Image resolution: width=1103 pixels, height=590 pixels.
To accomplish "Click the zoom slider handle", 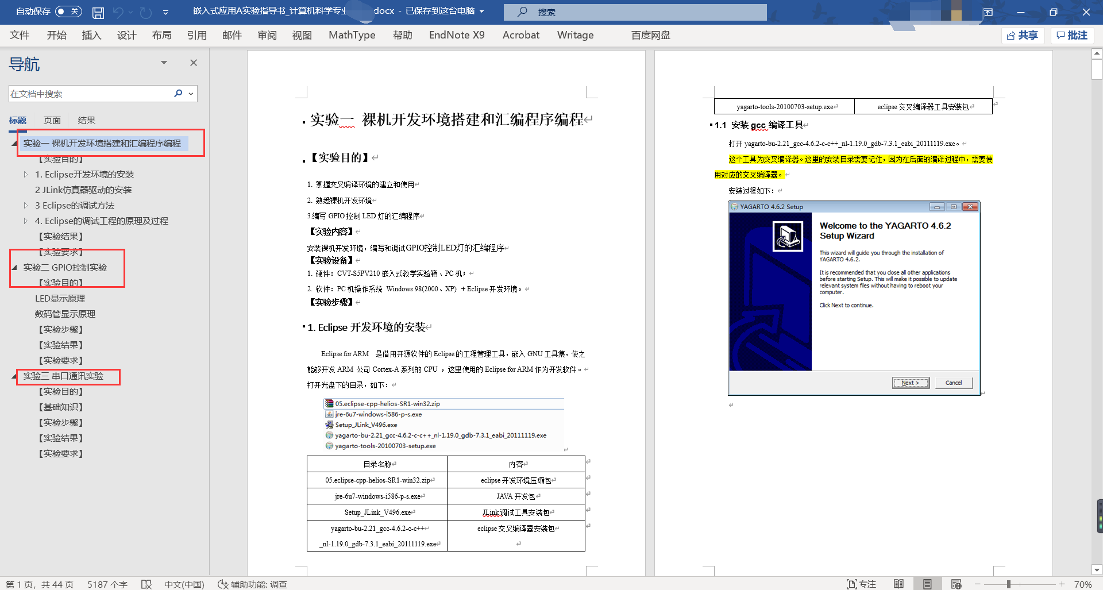I will click(1008, 584).
